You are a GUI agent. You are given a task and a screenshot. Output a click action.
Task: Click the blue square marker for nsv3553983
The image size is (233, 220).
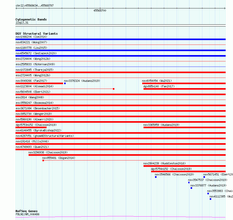pos(208,194)
